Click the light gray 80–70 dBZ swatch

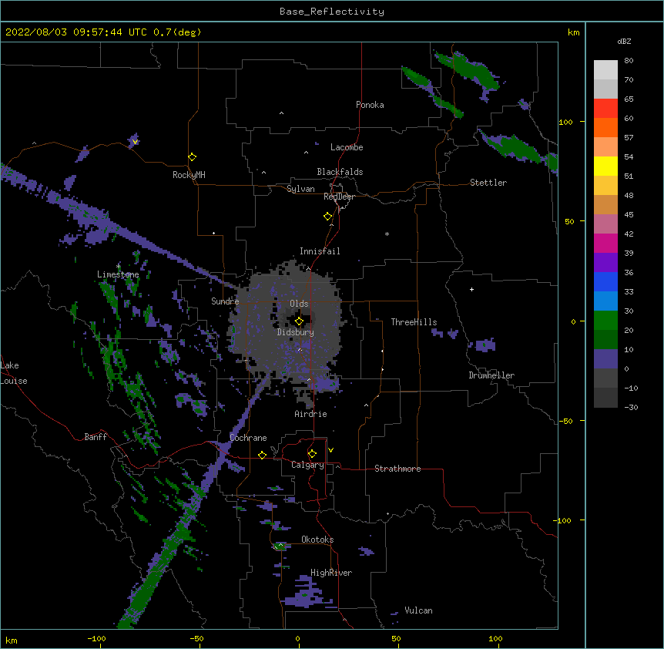(x=605, y=70)
